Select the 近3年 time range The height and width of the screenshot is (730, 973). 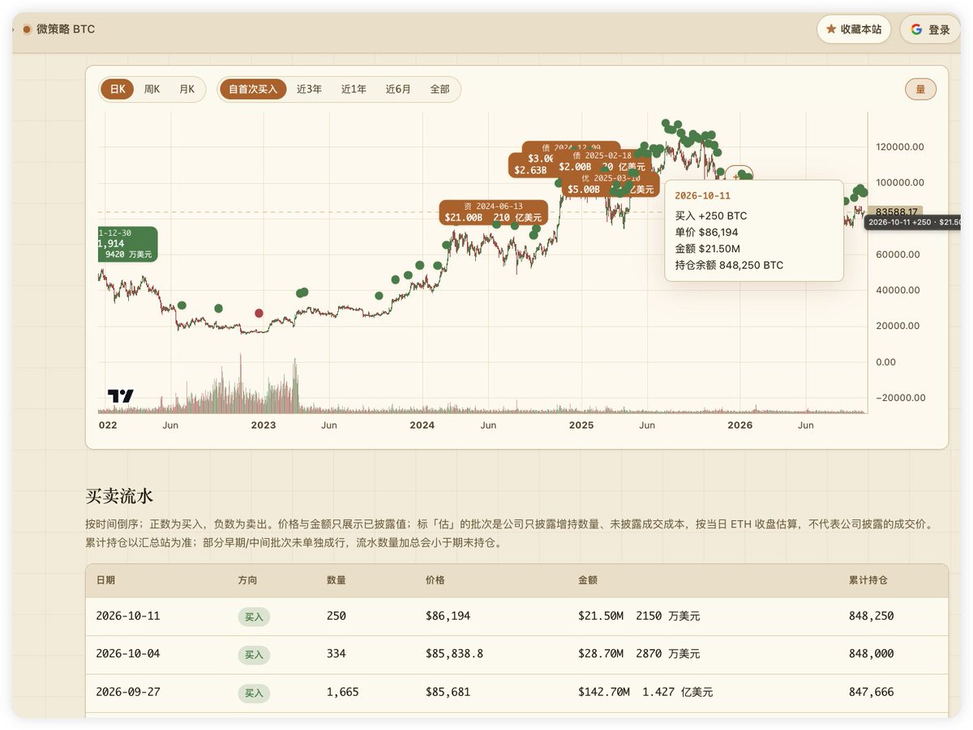(x=309, y=89)
